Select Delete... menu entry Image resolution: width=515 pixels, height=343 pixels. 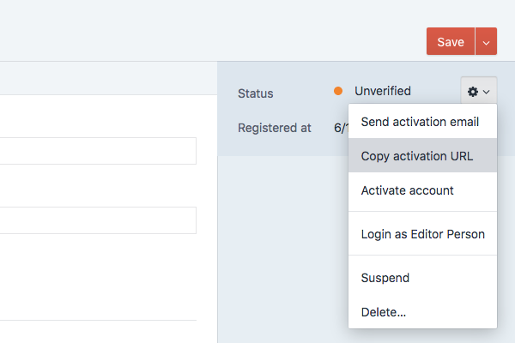(422, 312)
